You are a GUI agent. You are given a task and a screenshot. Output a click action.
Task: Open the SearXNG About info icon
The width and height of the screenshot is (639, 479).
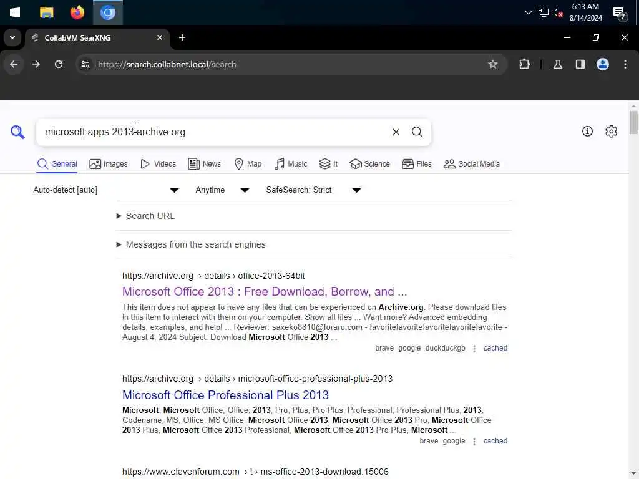pyautogui.click(x=587, y=131)
